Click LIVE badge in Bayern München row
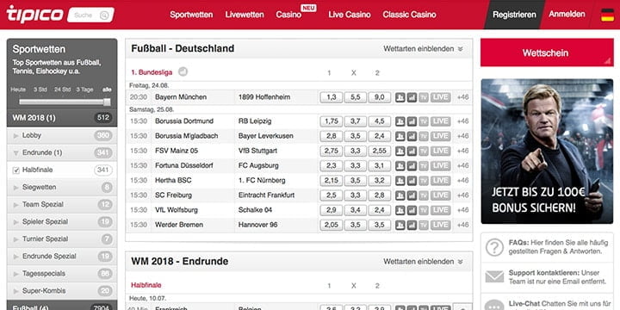This screenshot has width=620, height=310. [x=441, y=97]
